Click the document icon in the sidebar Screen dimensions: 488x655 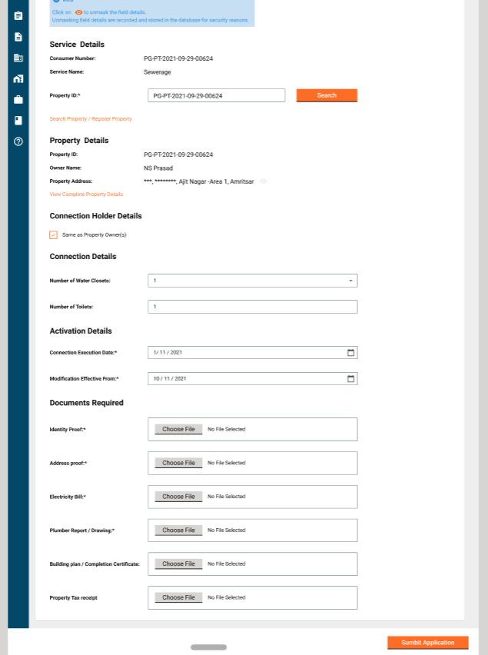coord(18,37)
